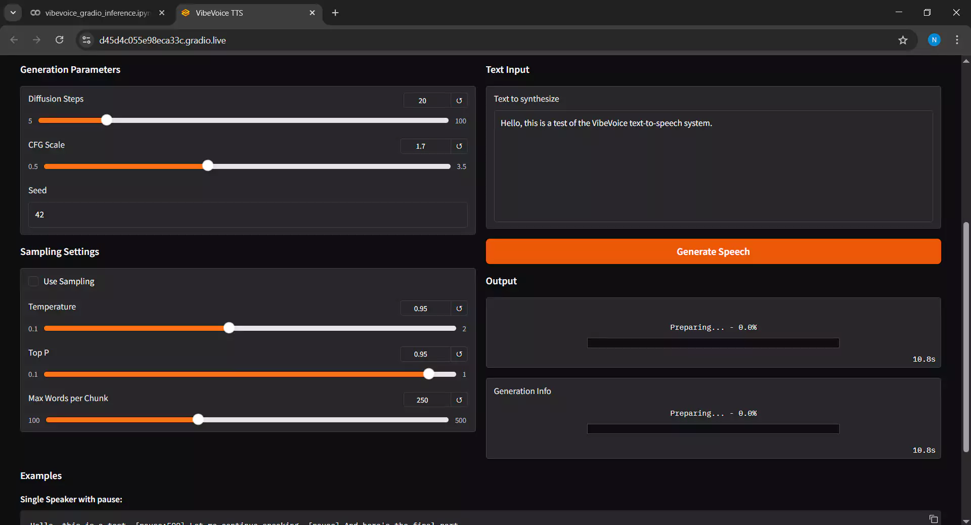Reset Temperature slider to default
This screenshot has width=971, height=525.
459,309
